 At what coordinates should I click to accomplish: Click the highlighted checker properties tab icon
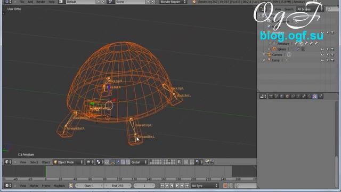pyautogui.click(x=315, y=96)
